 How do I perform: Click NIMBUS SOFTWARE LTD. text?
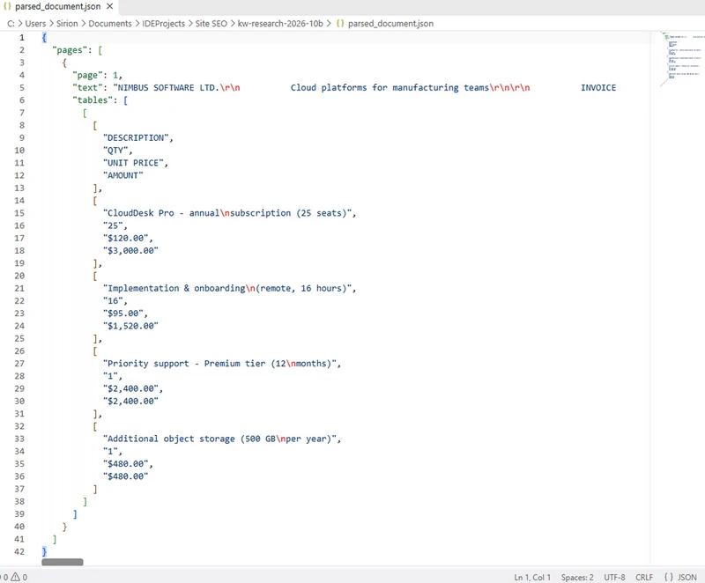pyautogui.click(x=168, y=87)
